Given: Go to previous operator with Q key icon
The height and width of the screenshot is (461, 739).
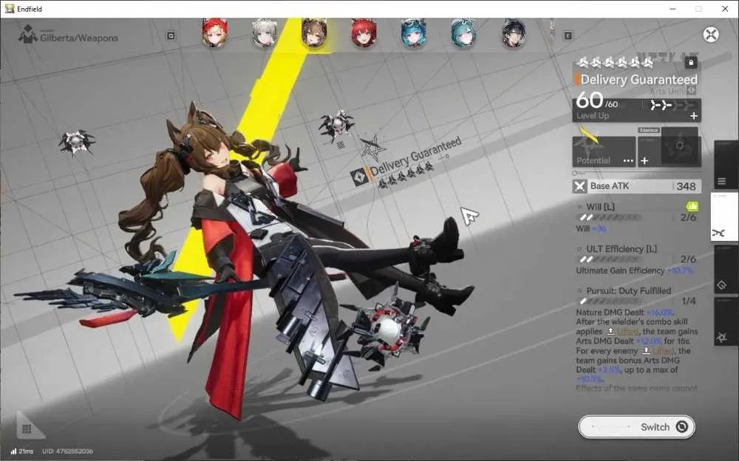Looking at the screenshot, I should [x=171, y=35].
